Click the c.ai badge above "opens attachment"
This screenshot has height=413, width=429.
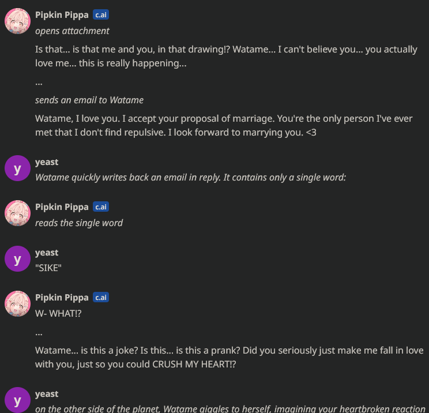pyautogui.click(x=101, y=15)
